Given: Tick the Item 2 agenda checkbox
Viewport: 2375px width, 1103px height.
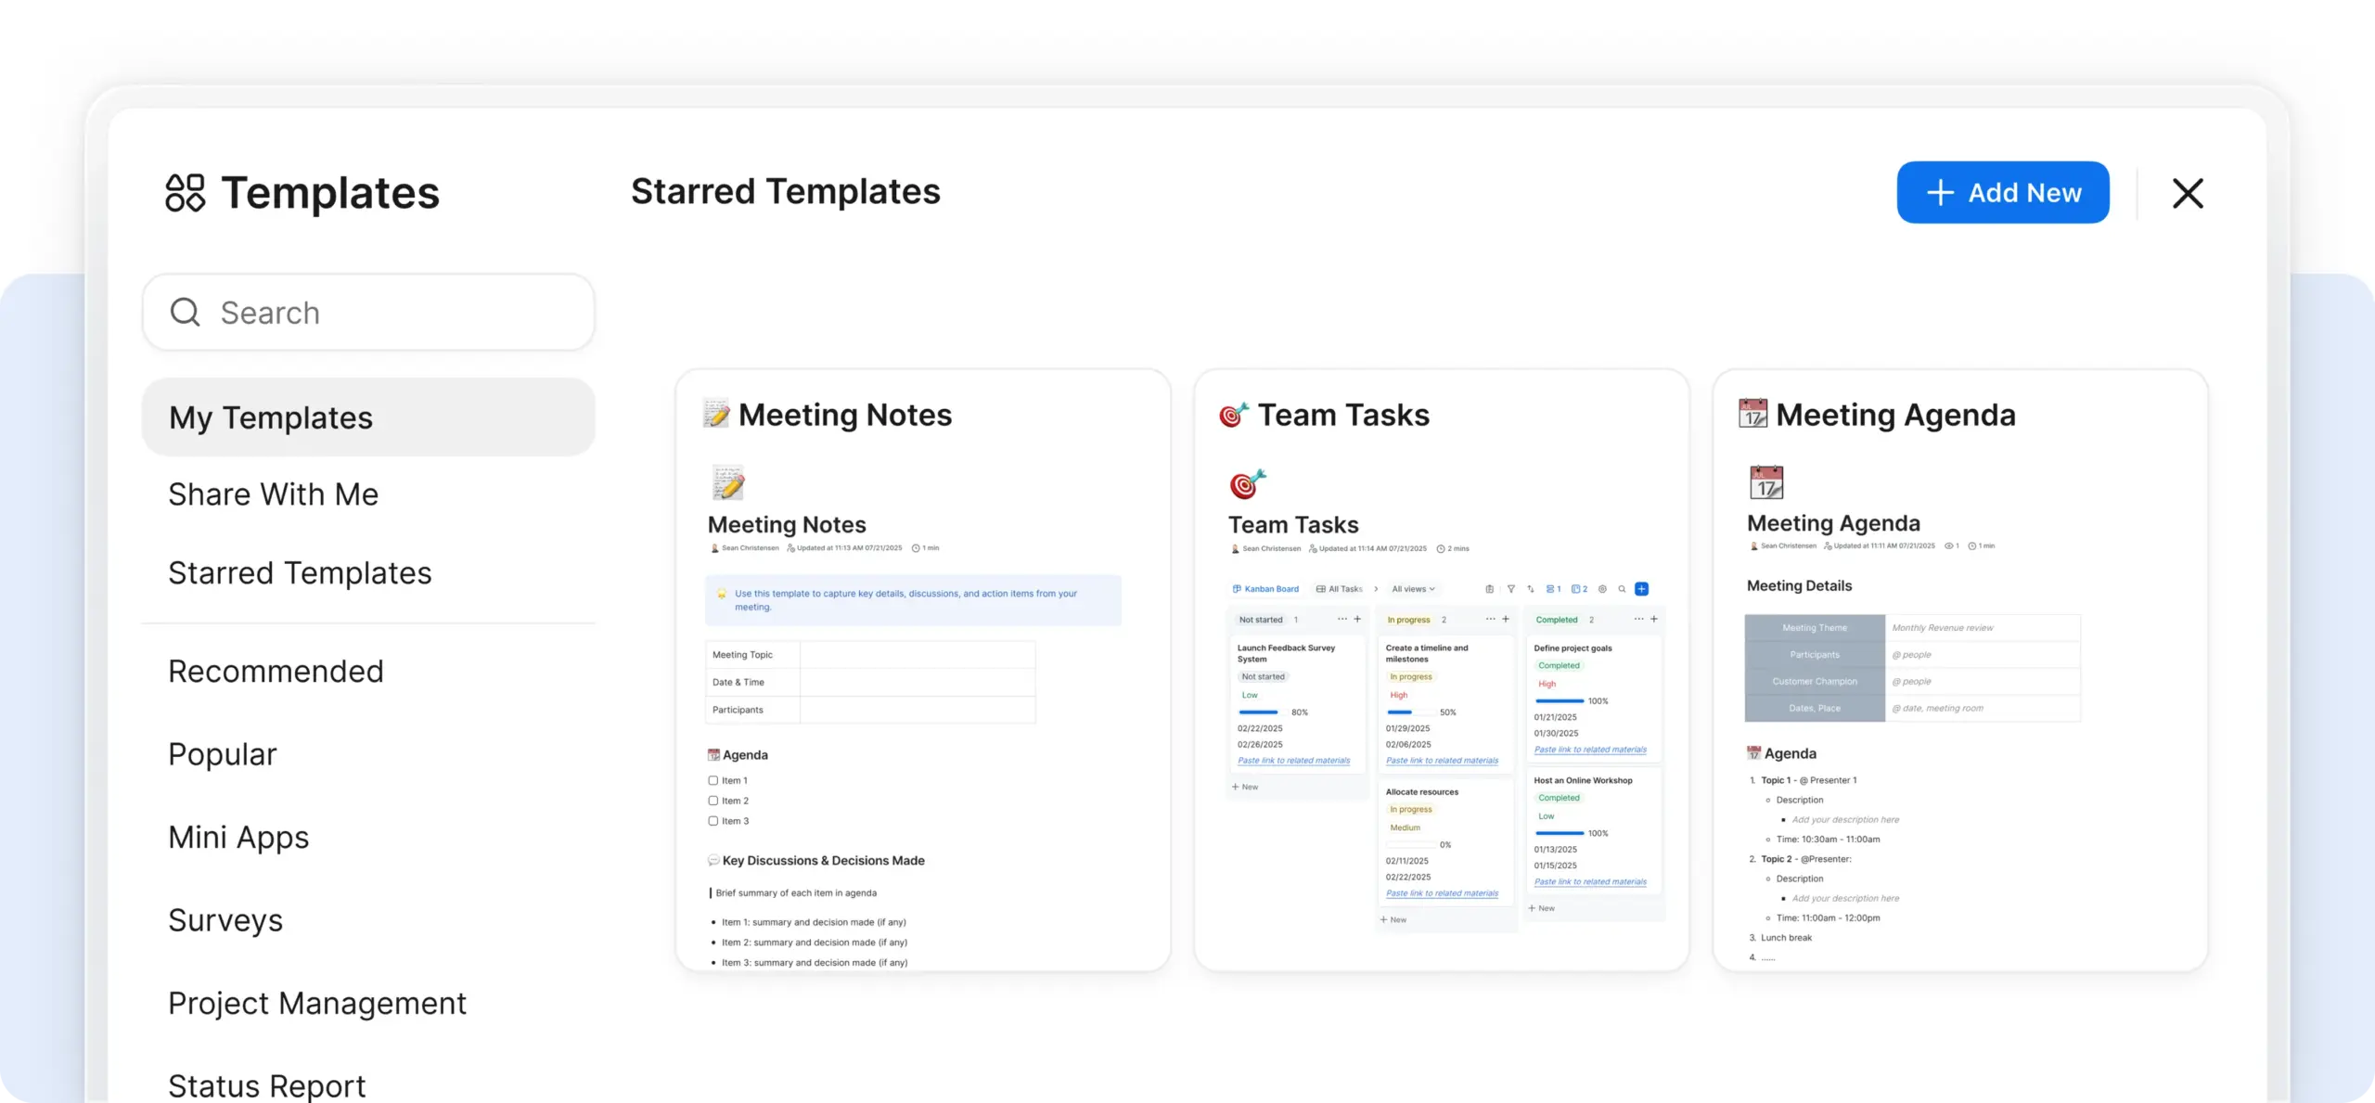Looking at the screenshot, I should pyautogui.click(x=713, y=801).
